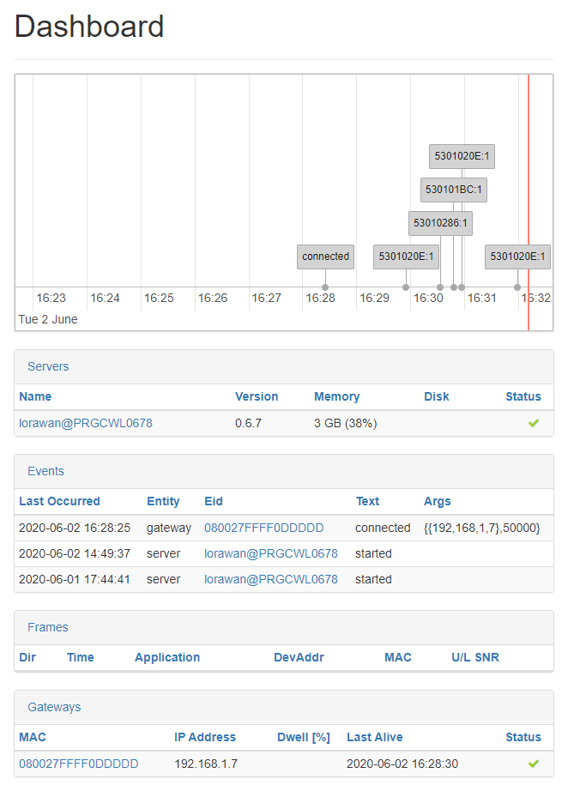This screenshot has height=785, width=568.
Task: Click the 'connected' text in Events table
Action: click(x=383, y=528)
